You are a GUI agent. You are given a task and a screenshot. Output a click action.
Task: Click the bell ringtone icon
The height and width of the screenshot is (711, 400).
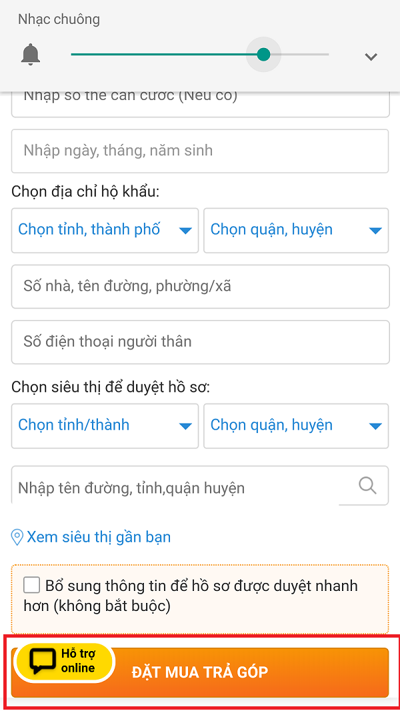point(30,55)
